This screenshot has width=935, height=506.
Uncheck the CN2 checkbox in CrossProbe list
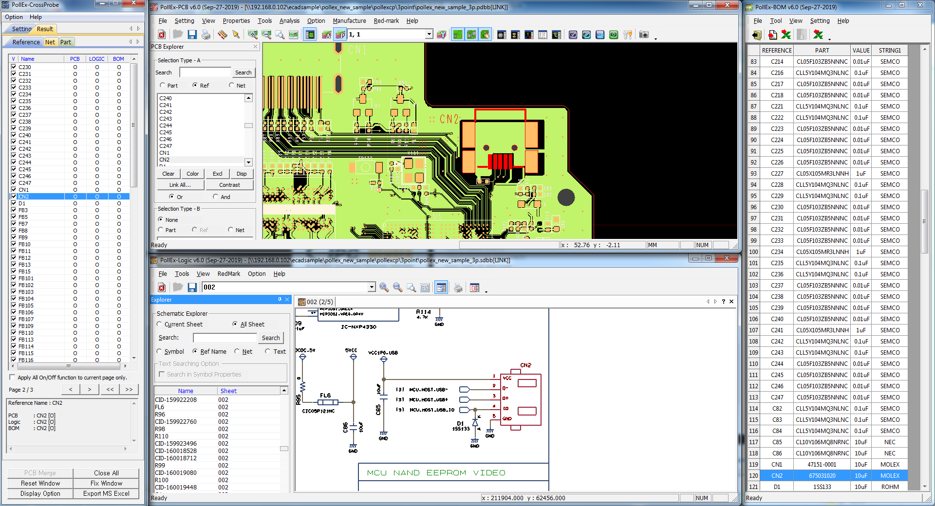point(13,196)
